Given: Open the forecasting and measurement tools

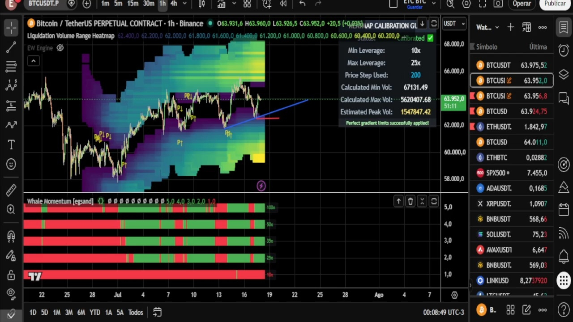Looking at the screenshot, I should pyautogui.click(x=11, y=106).
